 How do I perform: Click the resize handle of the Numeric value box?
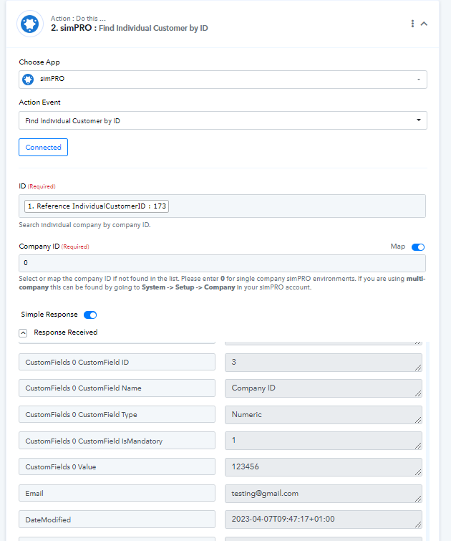coord(418,420)
